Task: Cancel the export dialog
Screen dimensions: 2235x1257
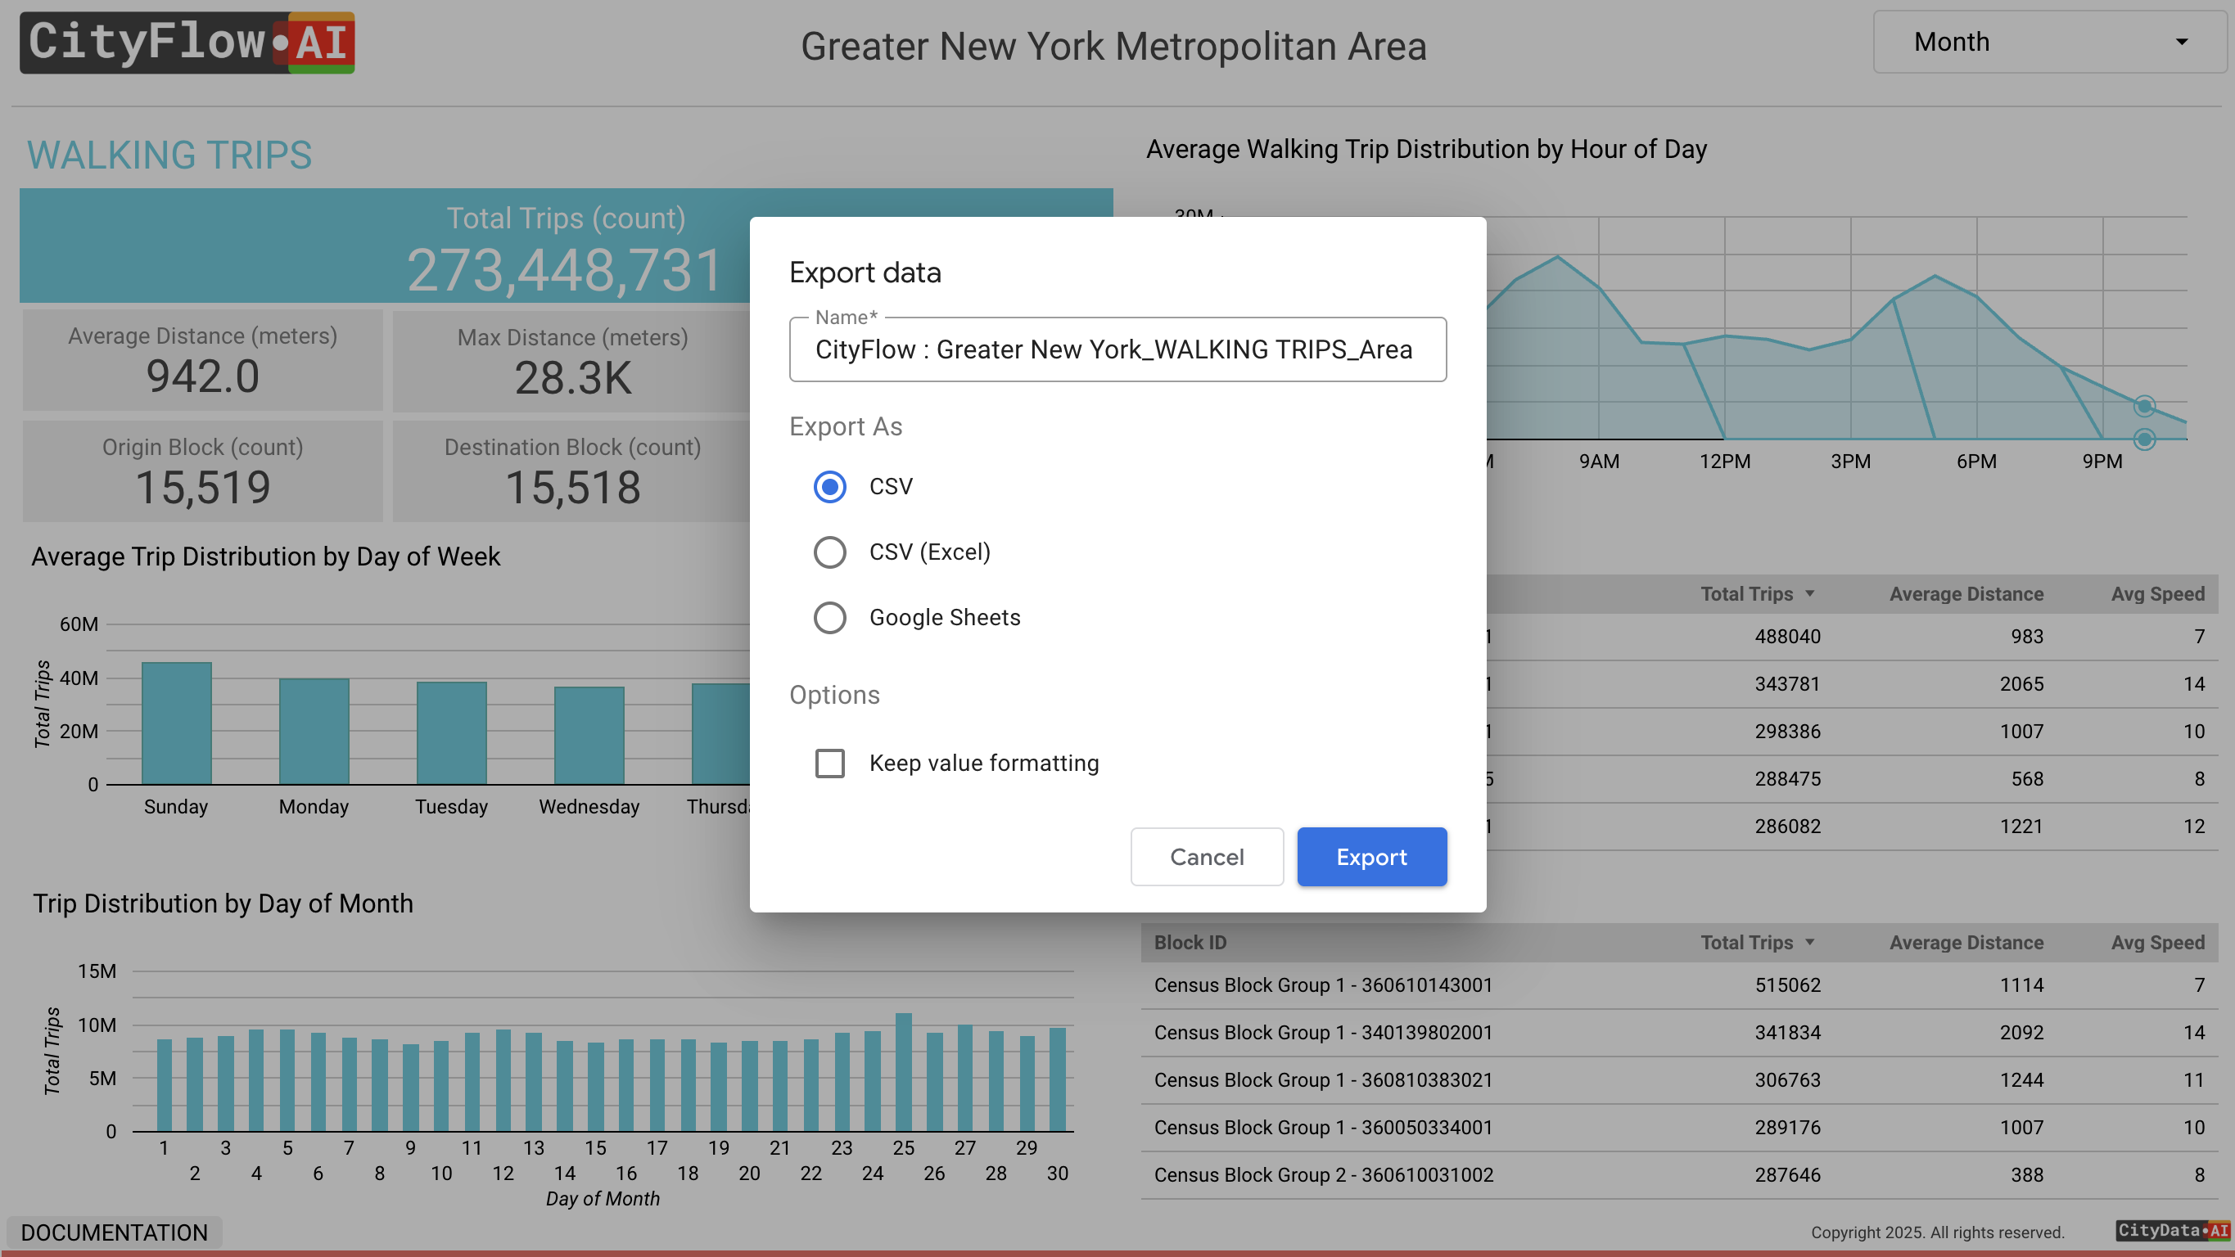Action: coord(1206,857)
